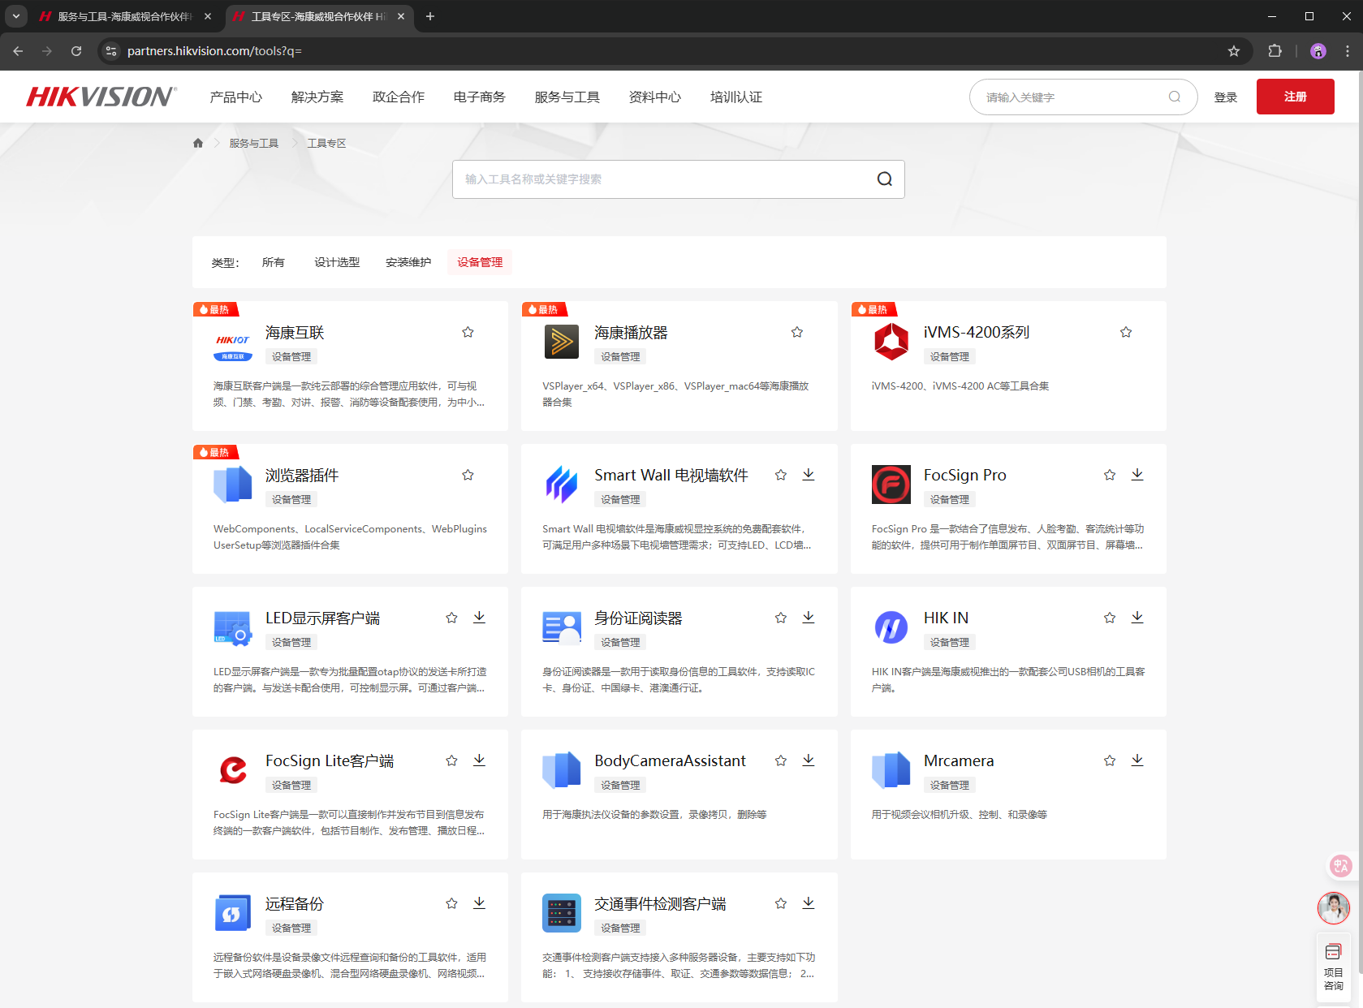
Task: Open 电子商务 navigation item
Action: [x=480, y=97]
